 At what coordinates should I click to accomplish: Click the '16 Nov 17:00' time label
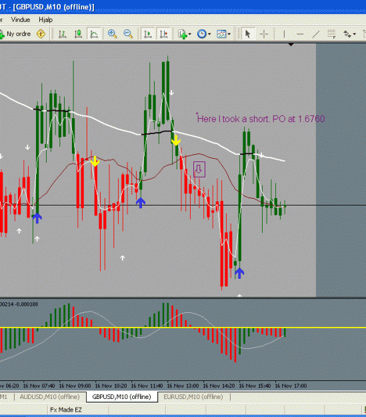291,386
